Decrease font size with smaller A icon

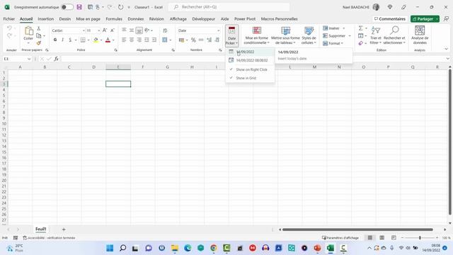tap(113, 30)
